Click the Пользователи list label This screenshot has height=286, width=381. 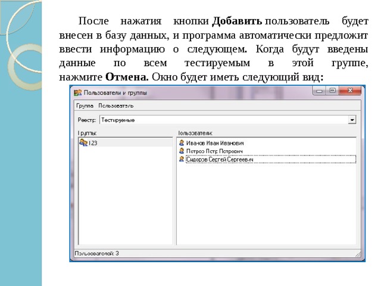click(x=195, y=133)
